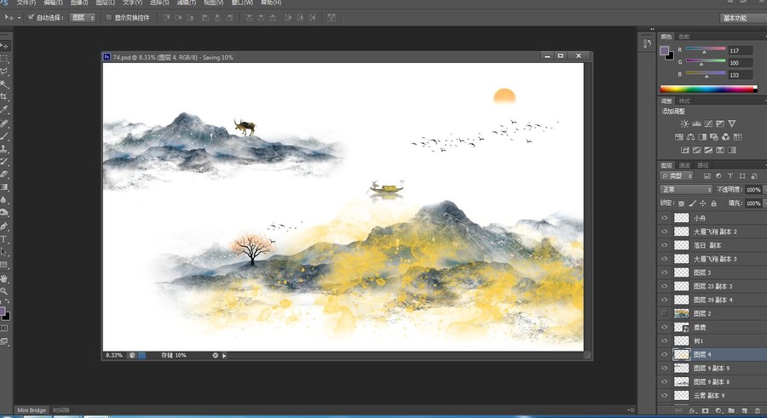Switch to the 通道 tab
This screenshot has width=767, height=418.
point(685,165)
